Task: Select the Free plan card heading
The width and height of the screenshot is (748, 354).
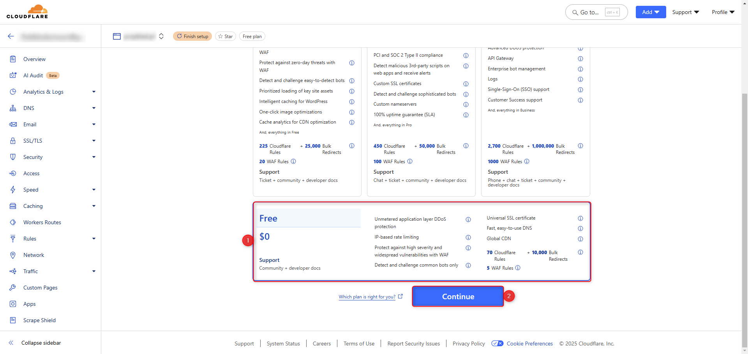Action: [268, 218]
